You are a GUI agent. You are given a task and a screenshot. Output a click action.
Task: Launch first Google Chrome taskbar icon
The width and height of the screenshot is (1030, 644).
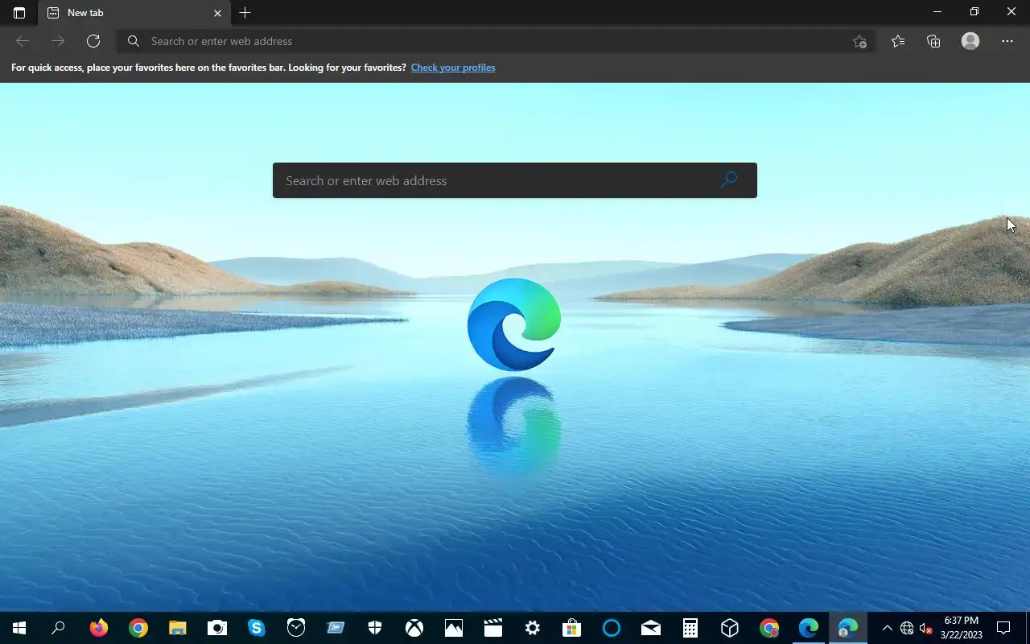138,628
